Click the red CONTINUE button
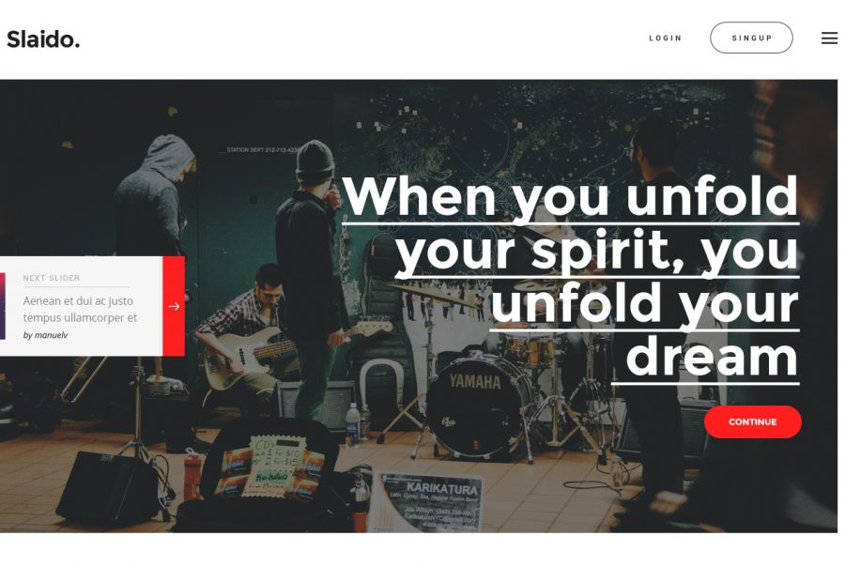845x567 pixels. click(752, 422)
